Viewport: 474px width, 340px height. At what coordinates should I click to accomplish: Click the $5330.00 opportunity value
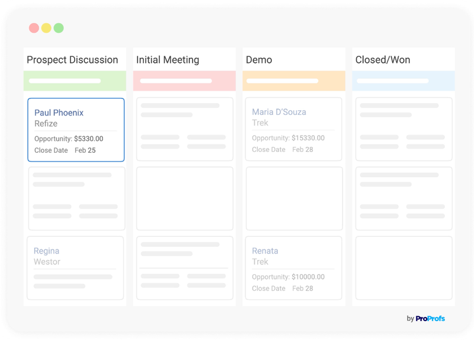tap(88, 139)
